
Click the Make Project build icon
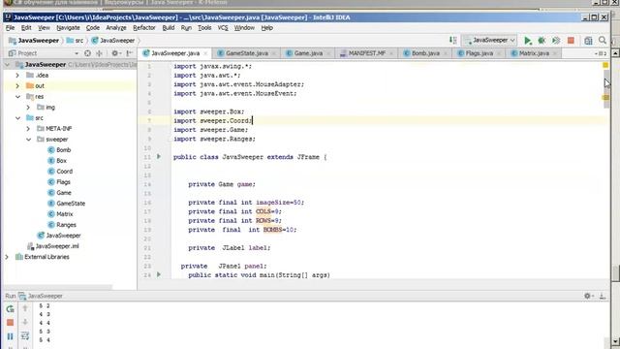click(453, 41)
